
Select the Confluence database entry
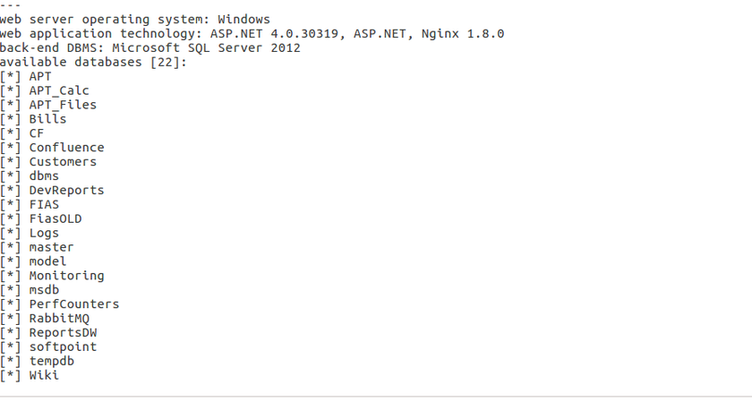[66, 148]
